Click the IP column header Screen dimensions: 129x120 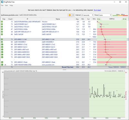[x=27, y=19]
